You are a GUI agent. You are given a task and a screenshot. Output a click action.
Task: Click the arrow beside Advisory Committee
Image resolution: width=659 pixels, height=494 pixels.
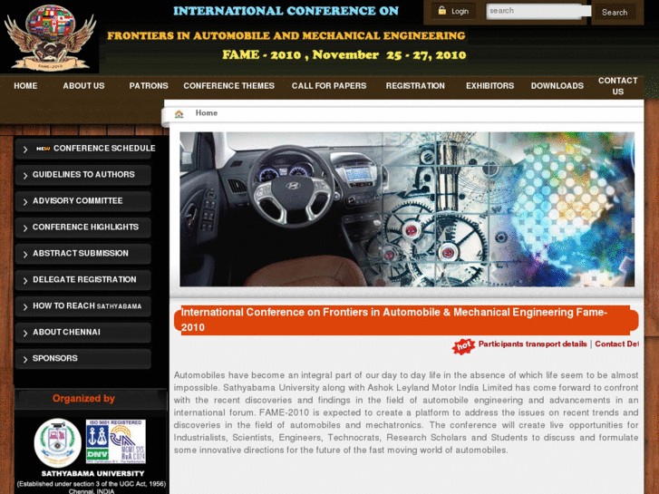(25, 202)
